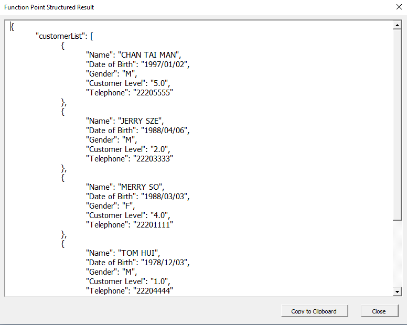Click the "Customer Level": "2.0" line
Screen dimensions: 407x325
point(128,149)
